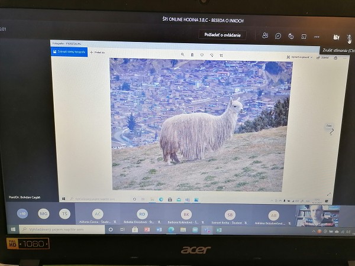The width and height of the screenshot is (355, 266).
Task: Open Task View on the taskbar
Action: [x=122, y=229]
